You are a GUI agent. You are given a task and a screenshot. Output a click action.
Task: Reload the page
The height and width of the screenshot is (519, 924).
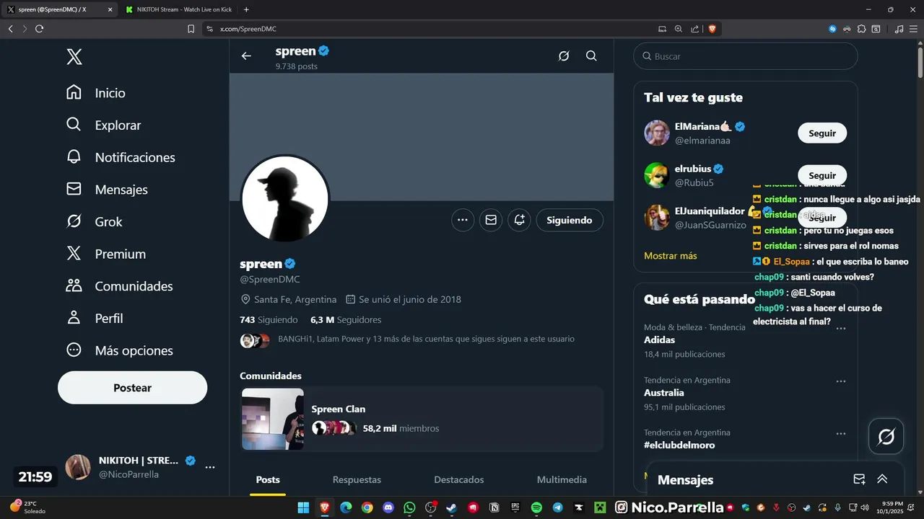point(40,29)
